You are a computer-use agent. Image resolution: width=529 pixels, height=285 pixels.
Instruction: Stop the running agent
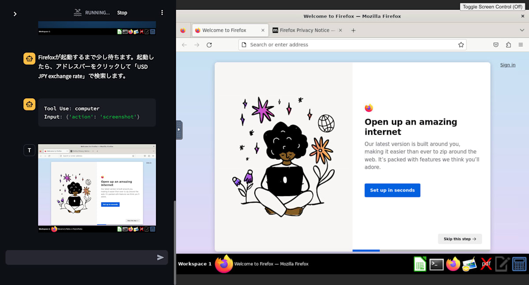pyautogui.click(x=122, y=13)
